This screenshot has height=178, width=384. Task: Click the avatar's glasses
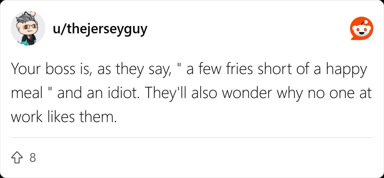28,26
